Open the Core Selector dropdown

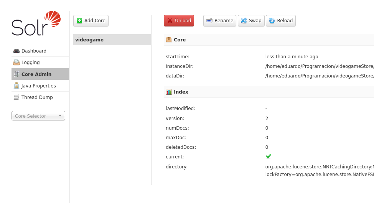[x=38, y=116]
